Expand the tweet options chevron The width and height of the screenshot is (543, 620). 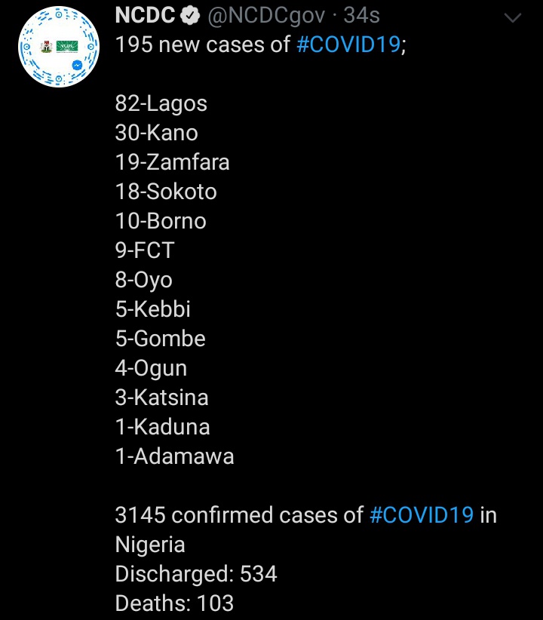pyautogui.click(x=512, y=17)
